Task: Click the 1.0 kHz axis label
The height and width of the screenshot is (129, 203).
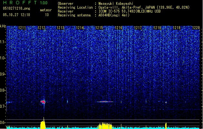Action: point(3,58)
